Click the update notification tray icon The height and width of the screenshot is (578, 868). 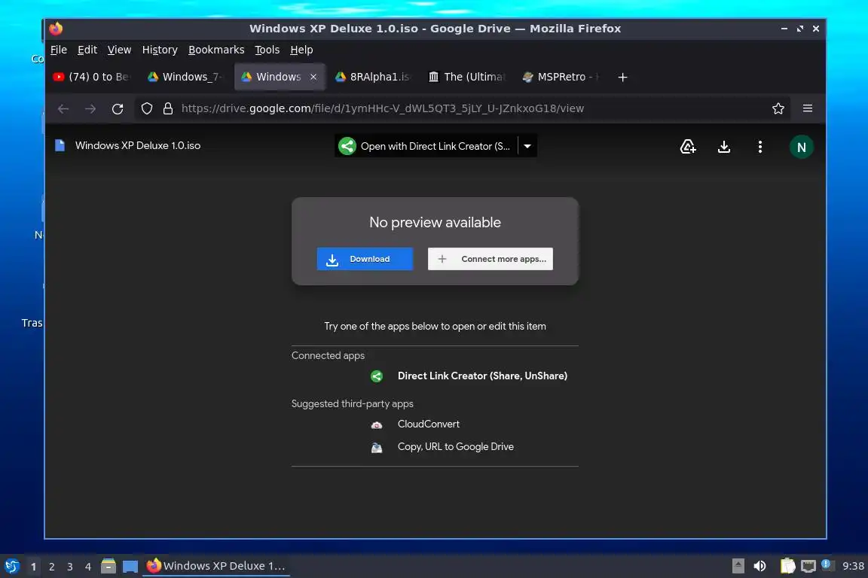[827, 564]
